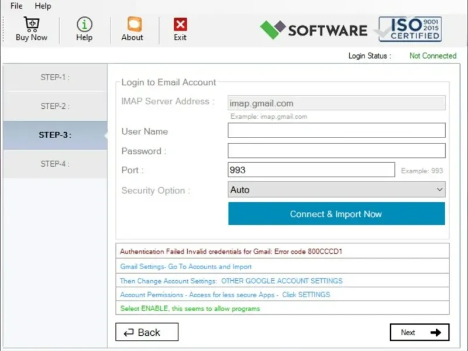Viewport: 468px width, 351px height.
Task: Click the Buy Now shopping cart icon
Action: click(x=32, y=25)
